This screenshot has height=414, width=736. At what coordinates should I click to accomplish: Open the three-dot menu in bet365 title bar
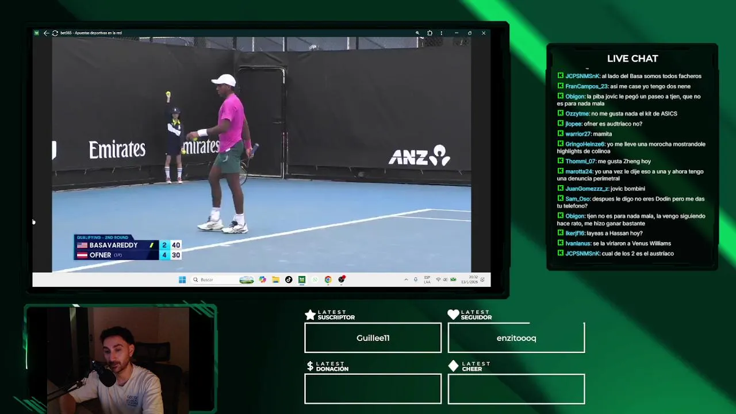tap(441, 33)
